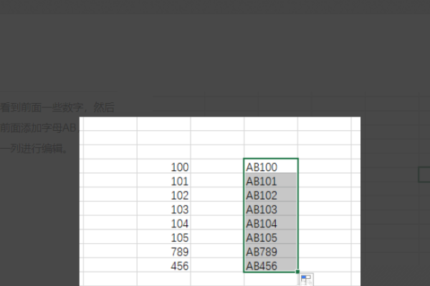Click the cell with number 100
The height and width of the screenshot is (286, 430).
163,166
